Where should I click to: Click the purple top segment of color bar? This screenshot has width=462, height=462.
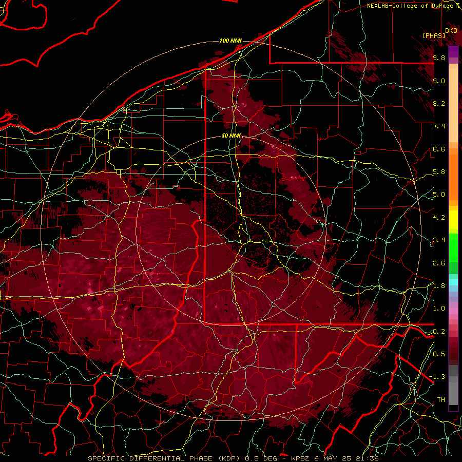click(x=453, y=51)
